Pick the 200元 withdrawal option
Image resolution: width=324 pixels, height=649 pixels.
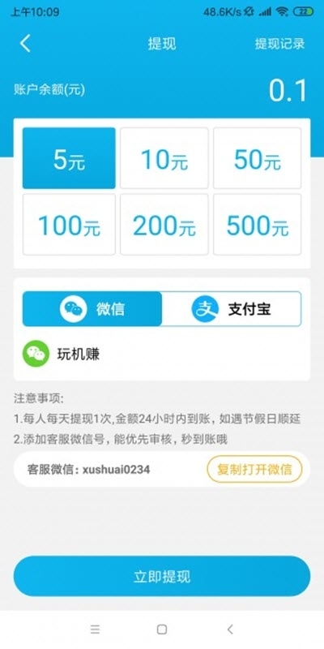click(164, 225)
